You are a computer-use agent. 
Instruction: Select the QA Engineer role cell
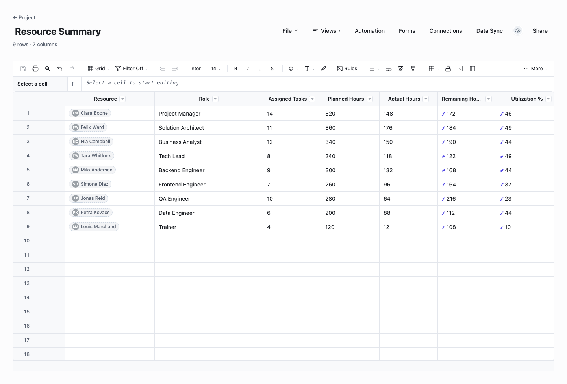click(x=209, y=199)
